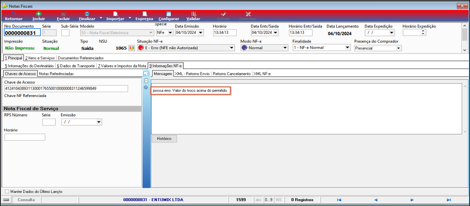Switch to the 1 Principal tab
Viewport: 470px width, 206px height.
click(x=13, y=58)
